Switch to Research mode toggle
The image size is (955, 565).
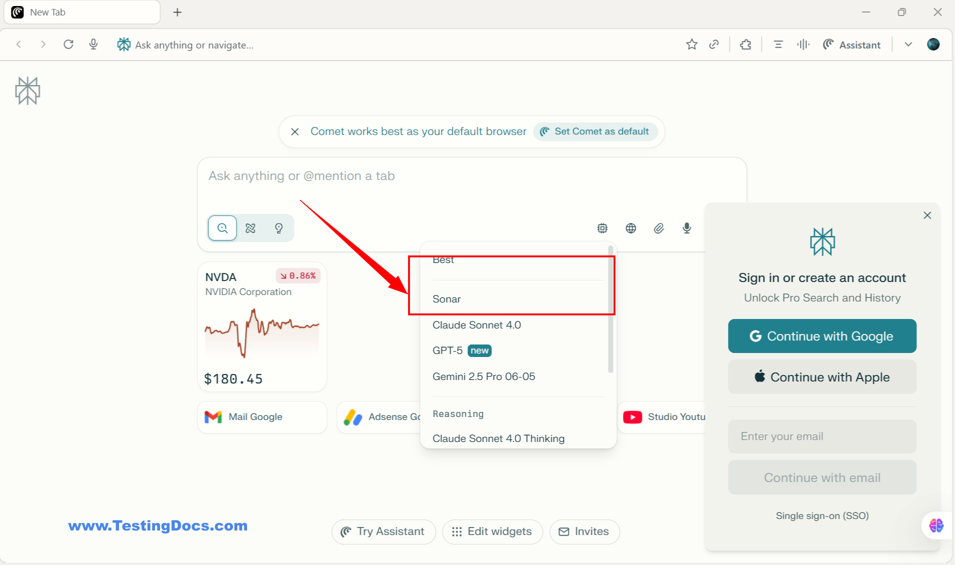pos(250,228)
